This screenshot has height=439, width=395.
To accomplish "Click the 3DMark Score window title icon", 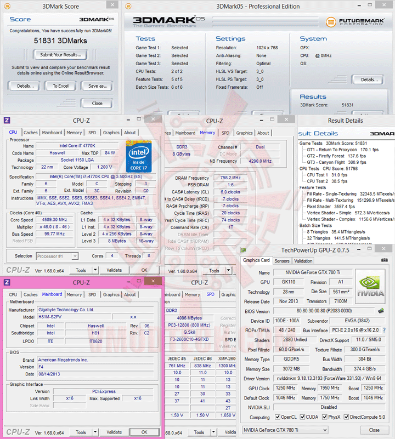I will [x=8, y=6].
